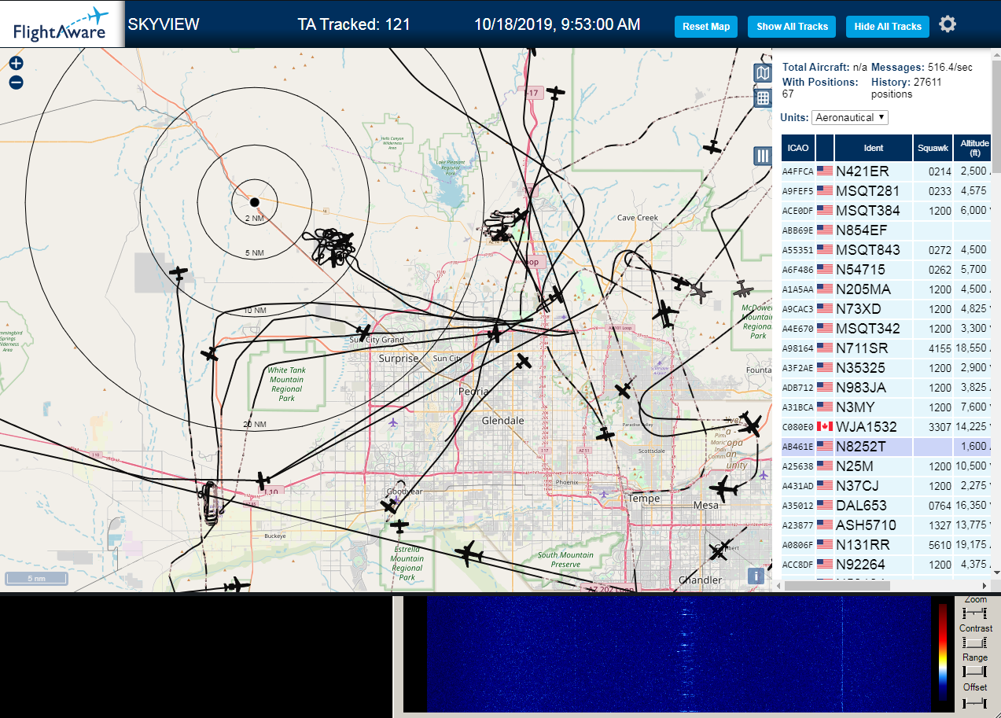Image resolution: width=1001 pixels, height=718 pixels.
Task: Select the ASH5710 aircraft row
Action: click(886, 525)
